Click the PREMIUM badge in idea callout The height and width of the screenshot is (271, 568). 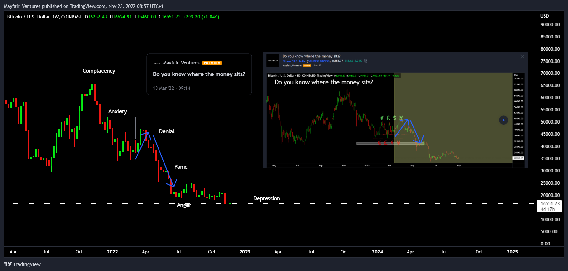(212, 63)
